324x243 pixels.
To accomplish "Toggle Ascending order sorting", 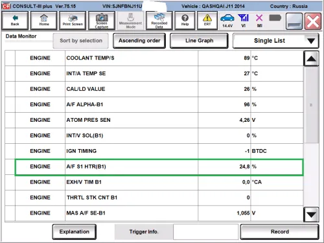I will (x=139, y=41).
